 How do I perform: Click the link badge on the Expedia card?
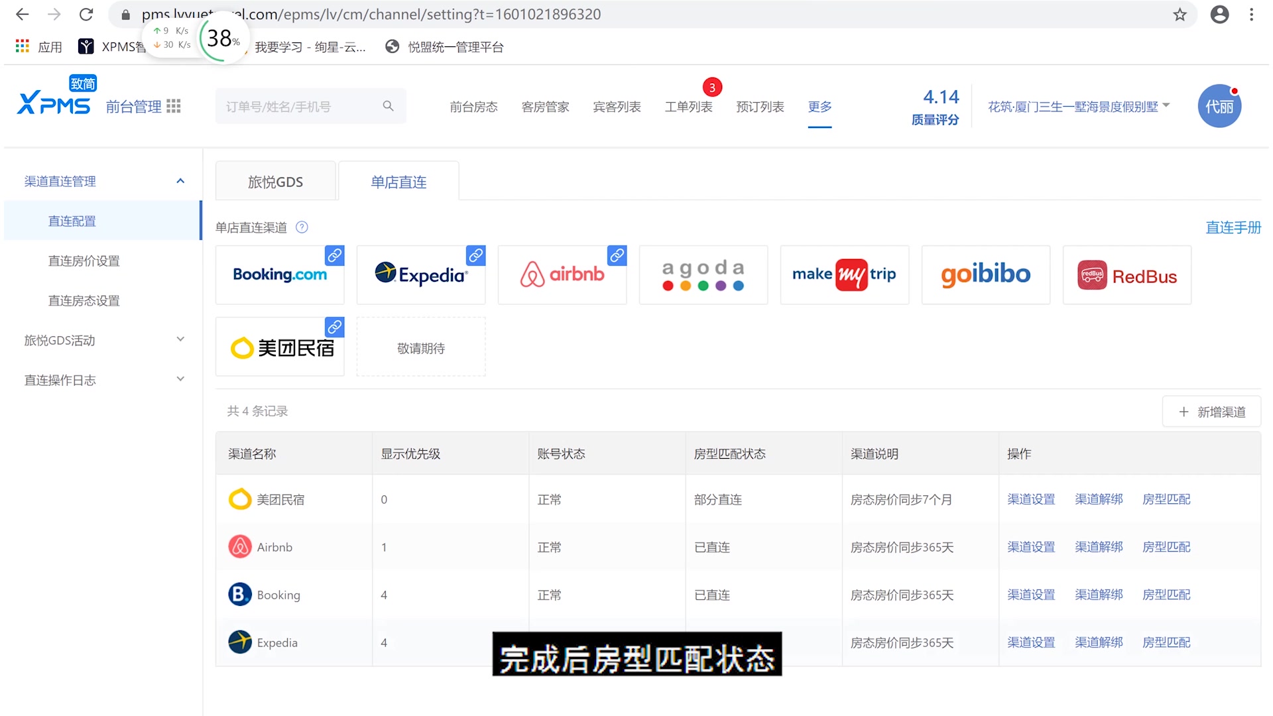click(x=476, y=255)
